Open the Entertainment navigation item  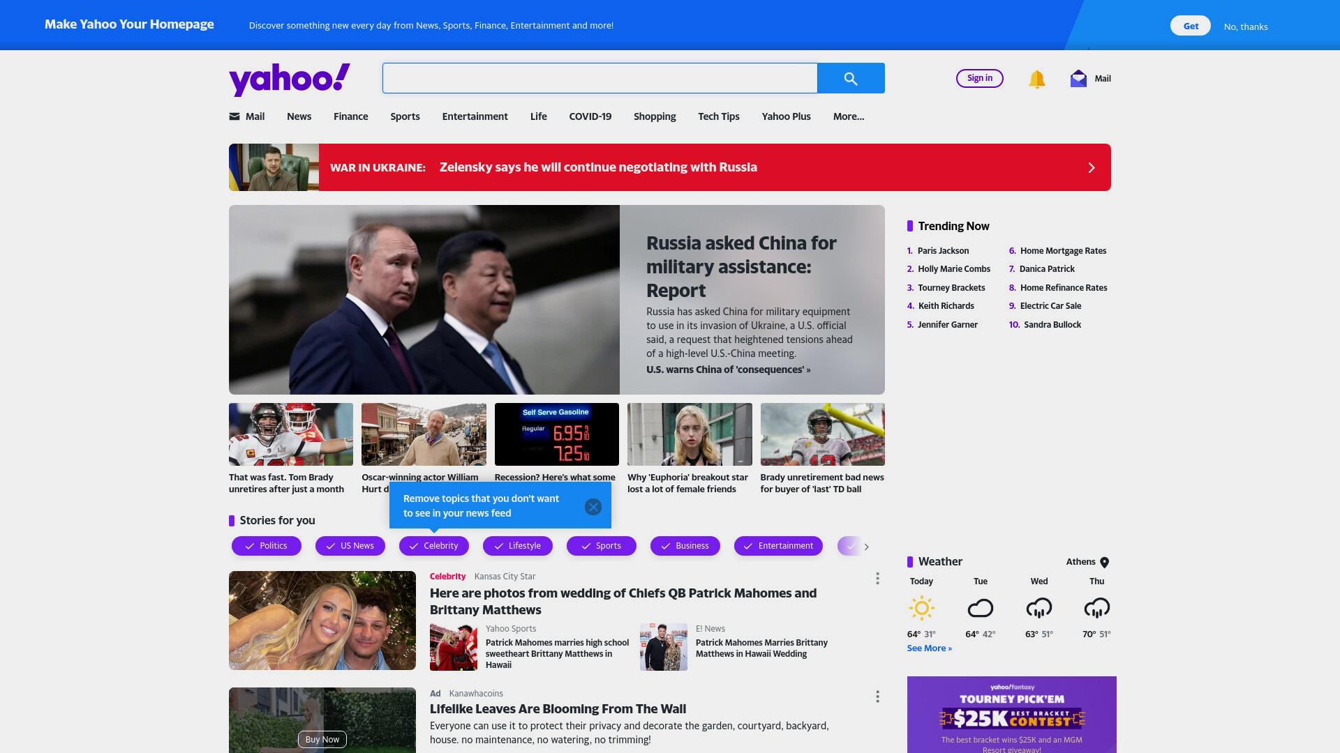475,116
